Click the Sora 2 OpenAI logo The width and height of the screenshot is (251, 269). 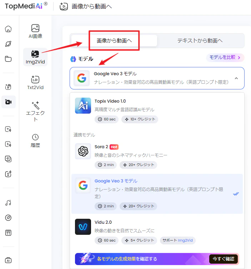tap(83, 151)
